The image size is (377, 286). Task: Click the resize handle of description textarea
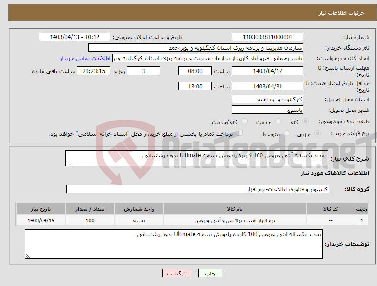68,164
